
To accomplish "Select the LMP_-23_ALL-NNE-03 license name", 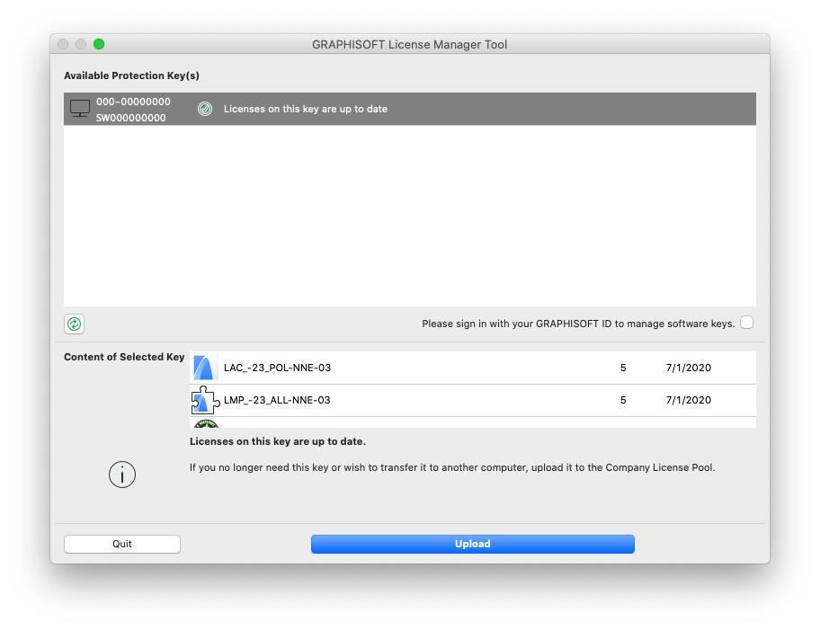I will click(277, 400).
